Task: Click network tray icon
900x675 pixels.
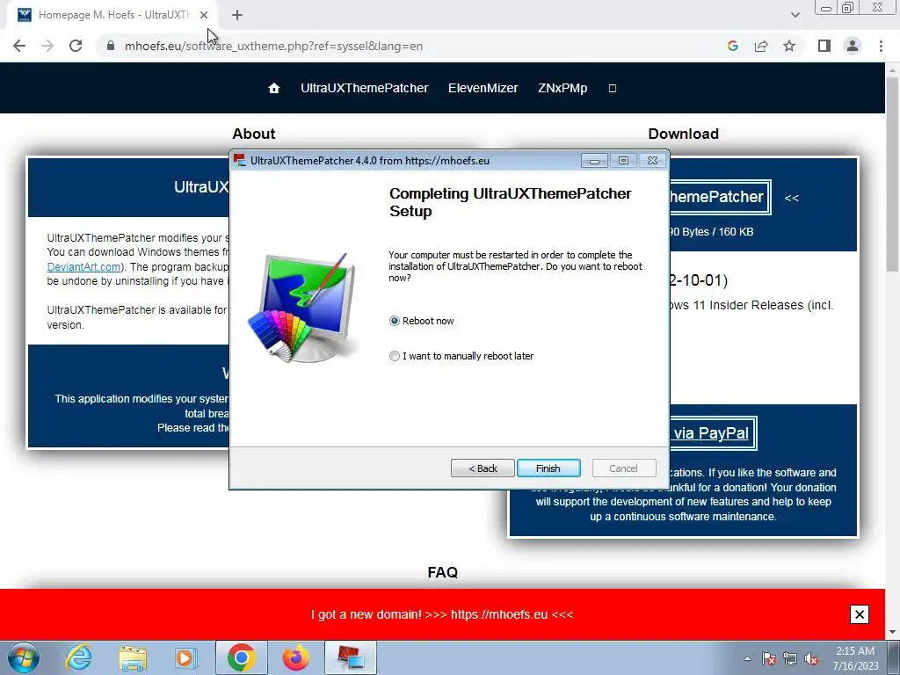Action: click(x=790, y=659)
